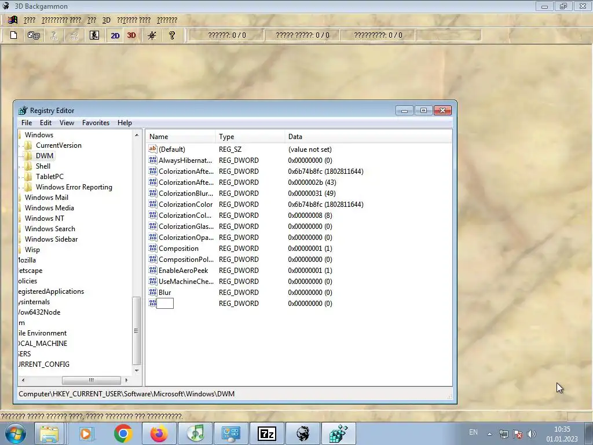
Task: Open the Windows Start button
Action: point(16,433)
